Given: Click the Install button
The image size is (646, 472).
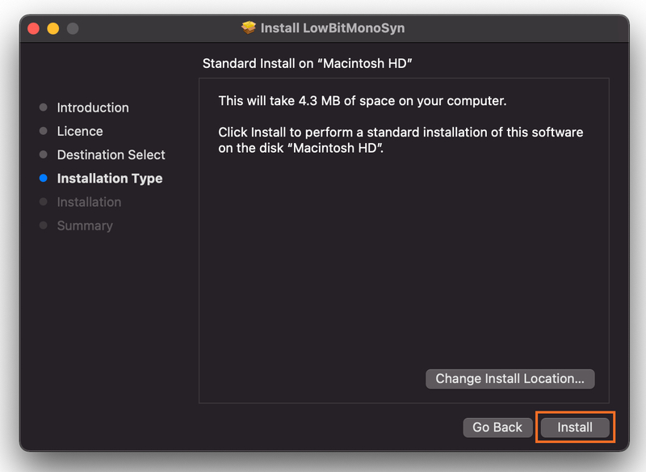Looking at the screenshot, I should click(575, 428).
